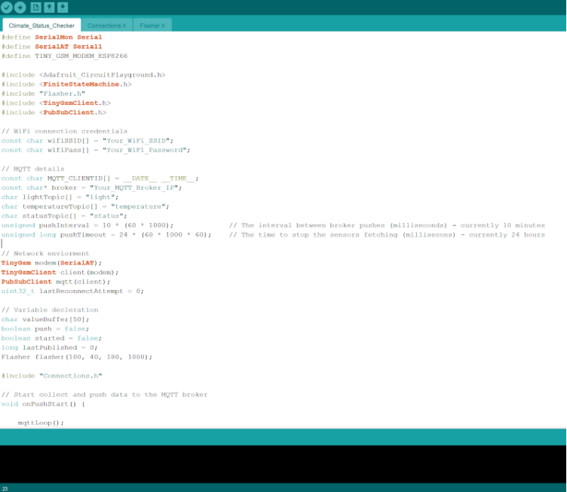Screen dimensions: 567x492
Task: Save the sketch with the down-arrow icon
Action: click(63, 8)
